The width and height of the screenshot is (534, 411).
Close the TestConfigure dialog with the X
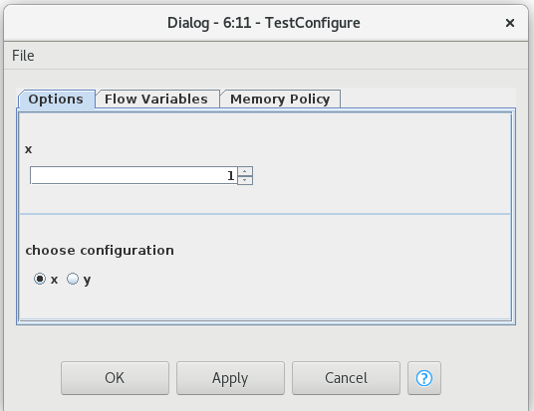pyautogui.click(x=509, y=23)
